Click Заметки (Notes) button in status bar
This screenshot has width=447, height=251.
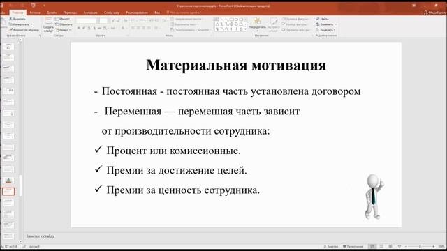pos(331,246)
